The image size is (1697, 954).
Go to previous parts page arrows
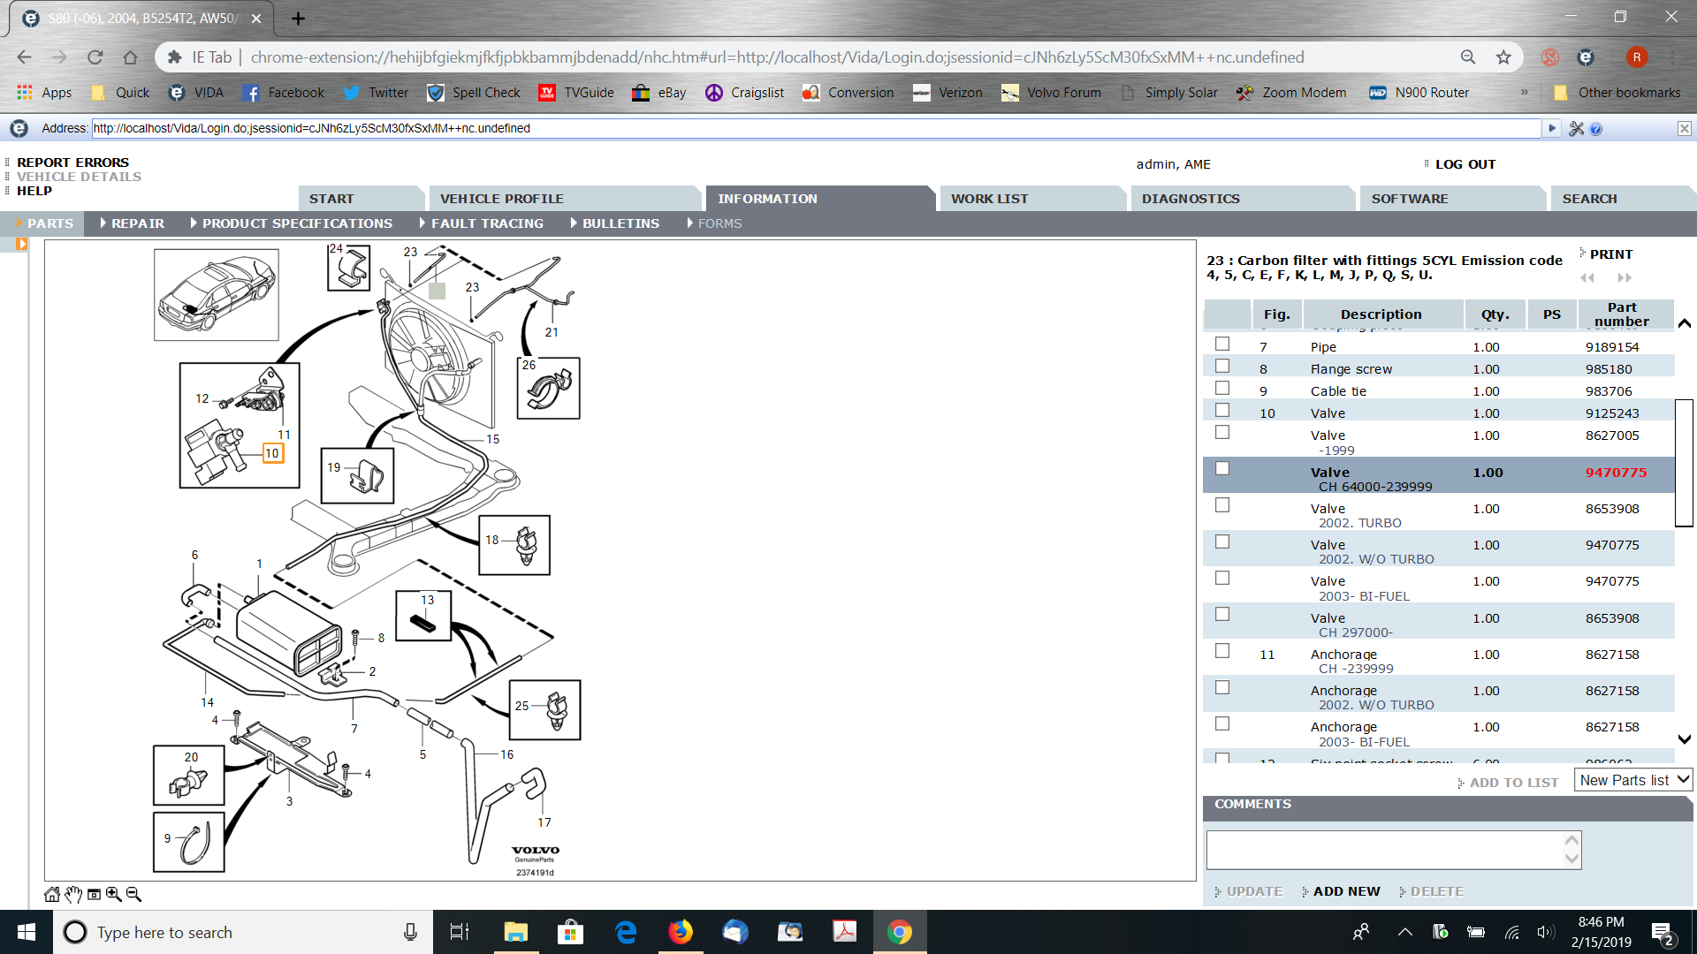(x=1587, y=277)
